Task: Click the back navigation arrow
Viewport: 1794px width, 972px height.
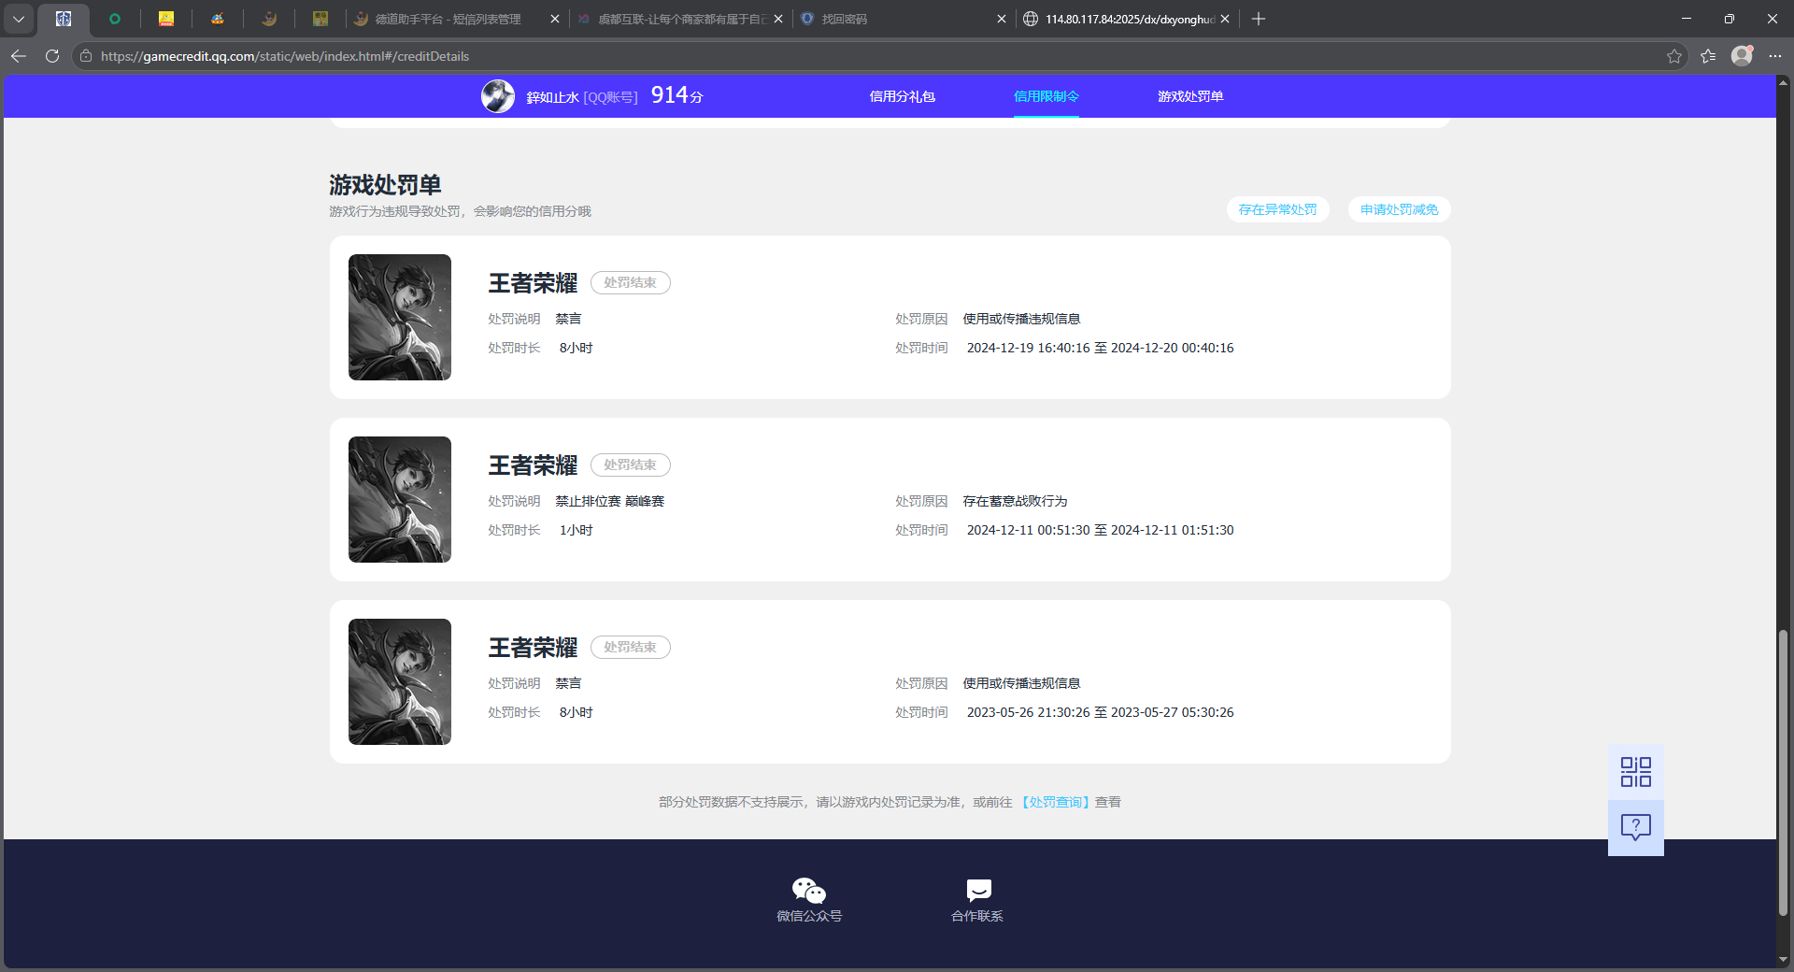Action: pyautogui.click(x=19, y=56)
